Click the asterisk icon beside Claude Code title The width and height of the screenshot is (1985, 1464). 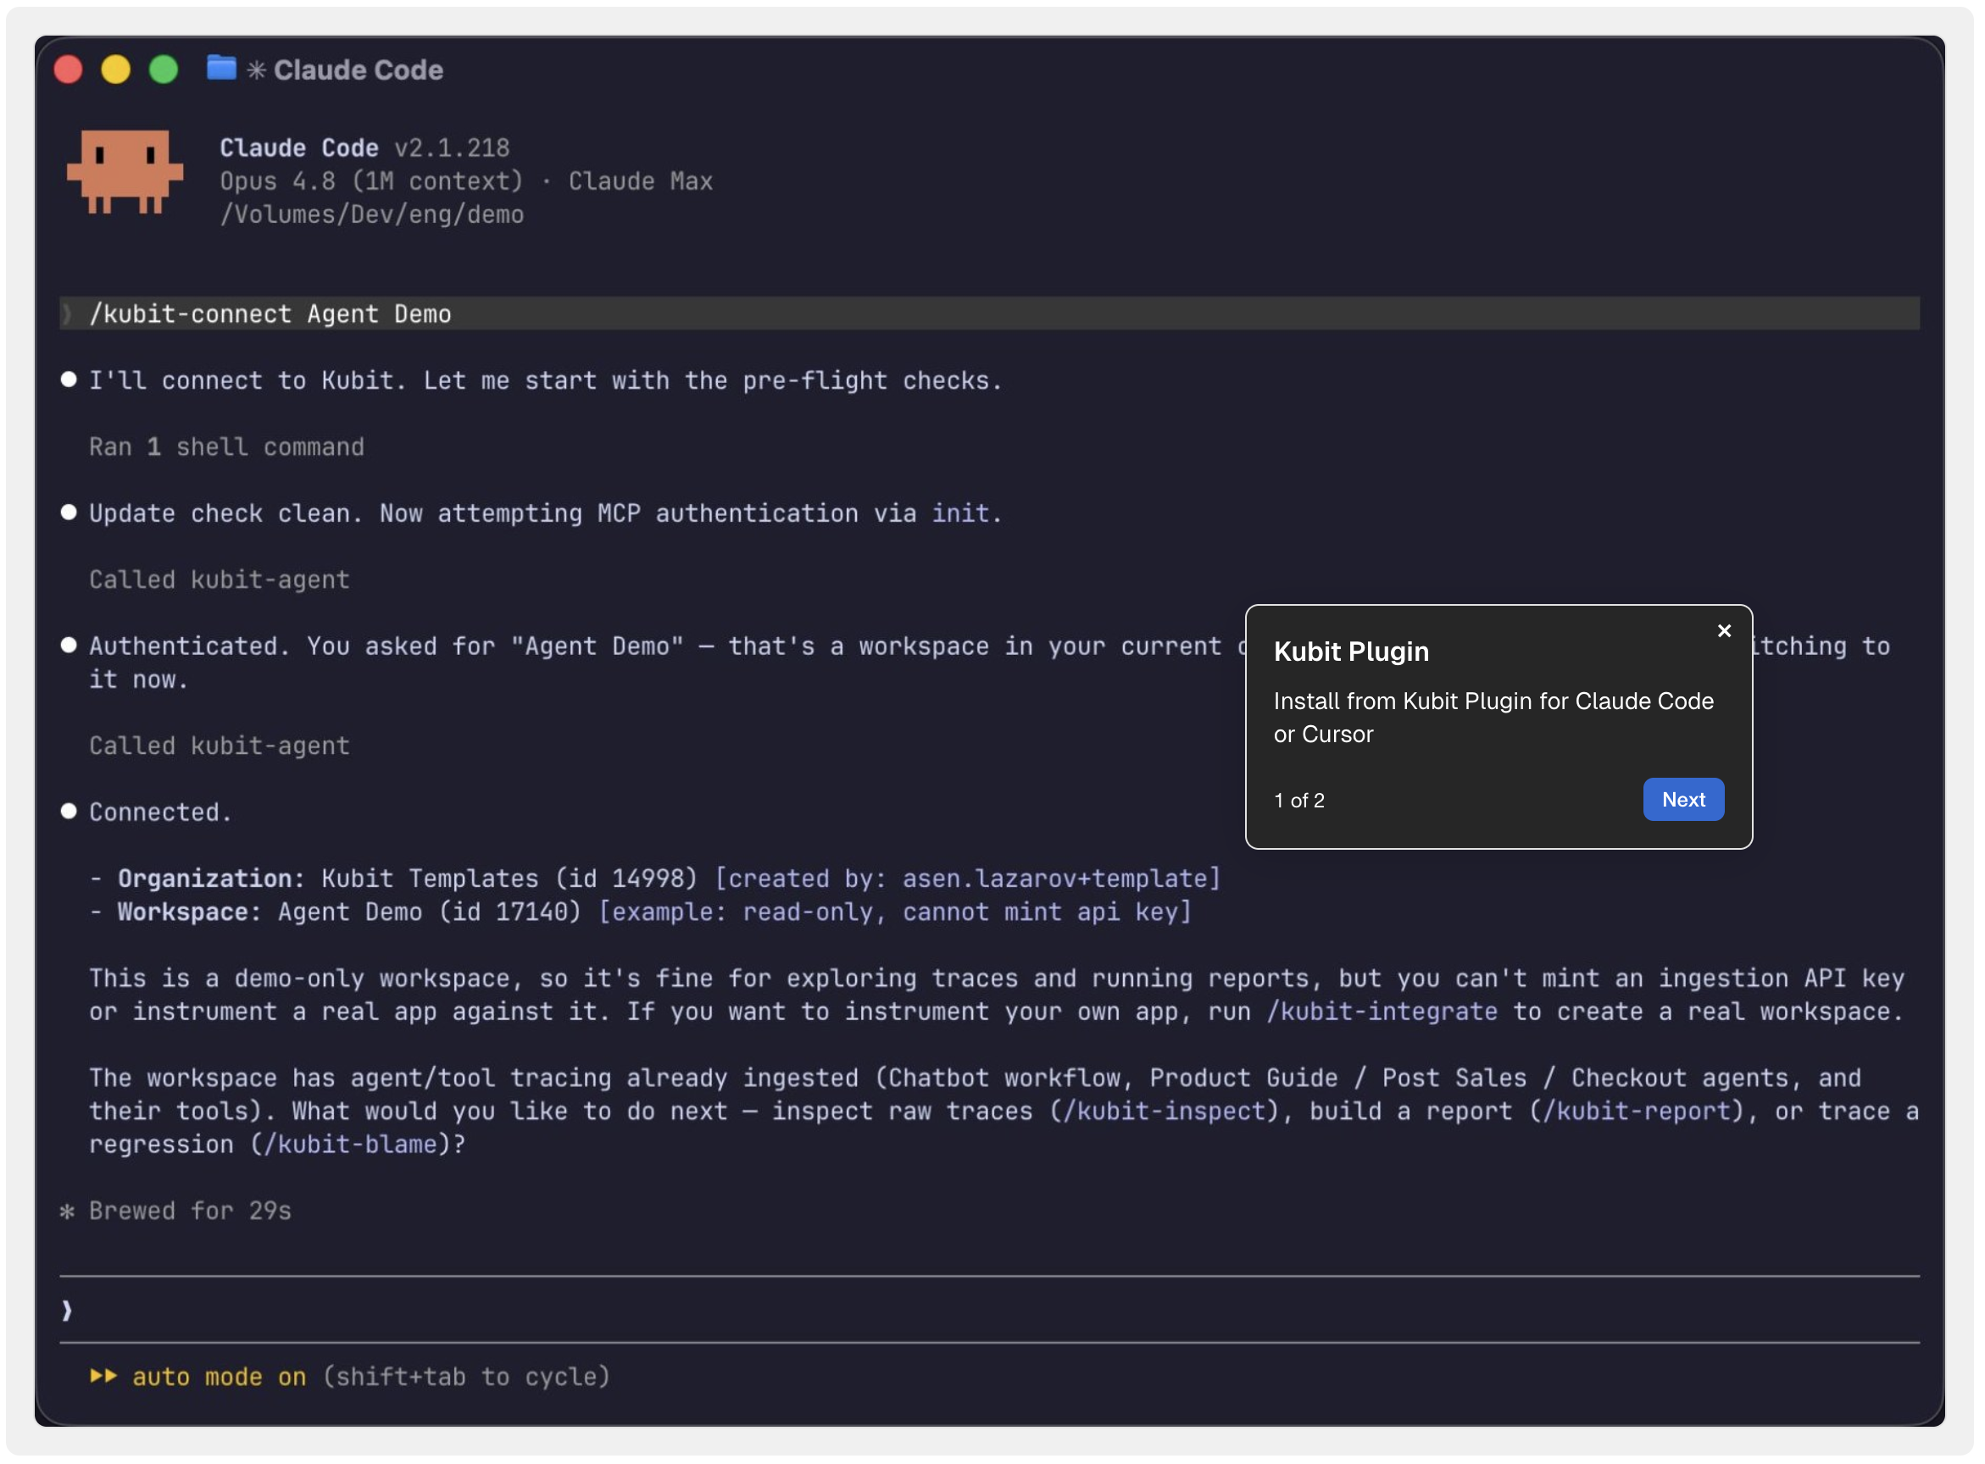(256, 70)
